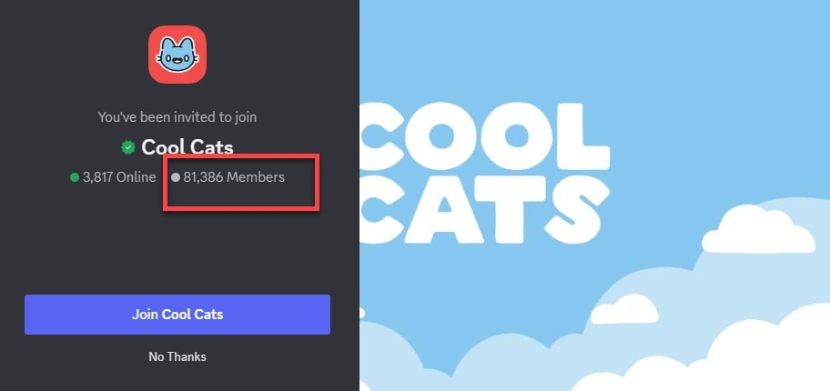Viewport: 830px width, 391px height.
Task: Click the green online status dot
Action: pos(75,177)
